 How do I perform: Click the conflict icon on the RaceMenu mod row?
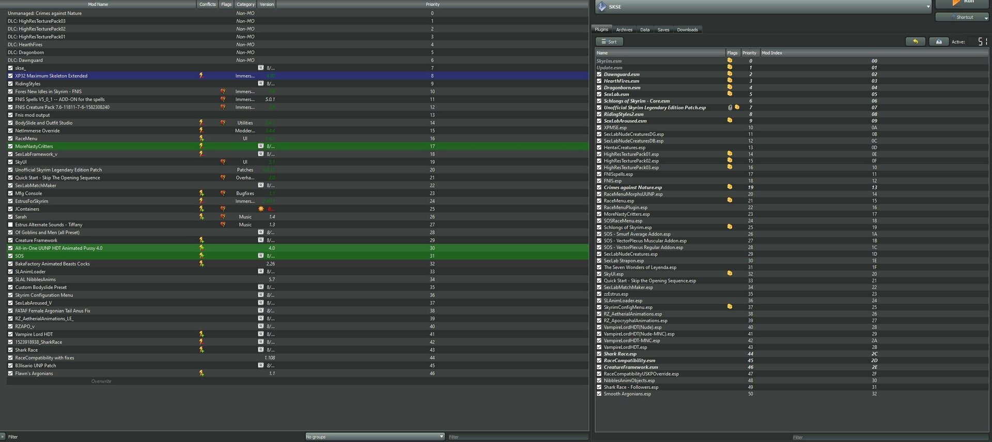pos(202,138)
